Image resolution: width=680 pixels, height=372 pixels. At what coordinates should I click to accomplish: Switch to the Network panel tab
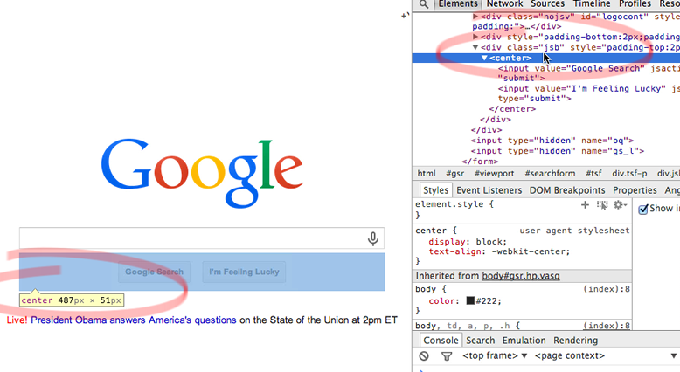504,3
